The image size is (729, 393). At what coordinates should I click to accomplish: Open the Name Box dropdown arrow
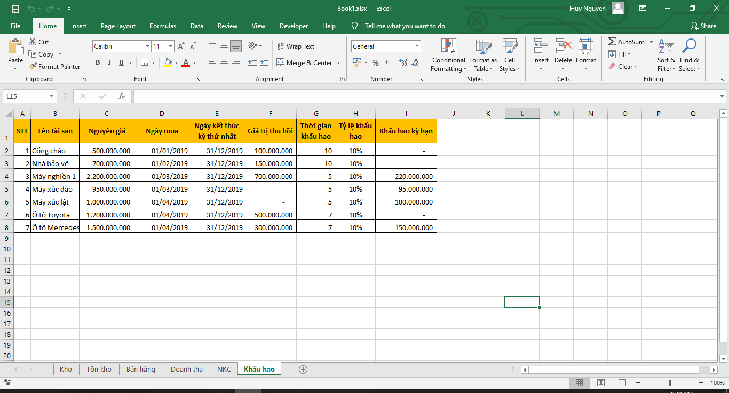tap(52, 96)
